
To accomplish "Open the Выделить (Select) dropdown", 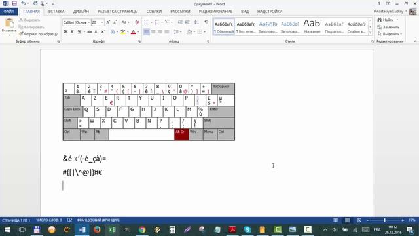I will coord(390,34).
